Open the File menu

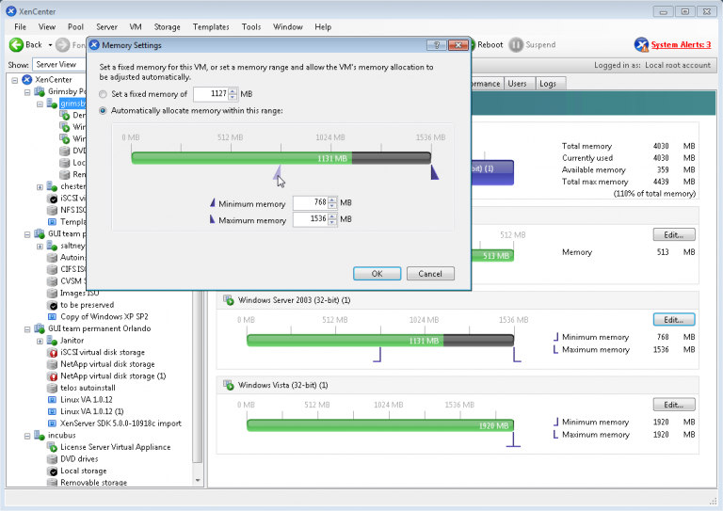click(x=20, y=26)
